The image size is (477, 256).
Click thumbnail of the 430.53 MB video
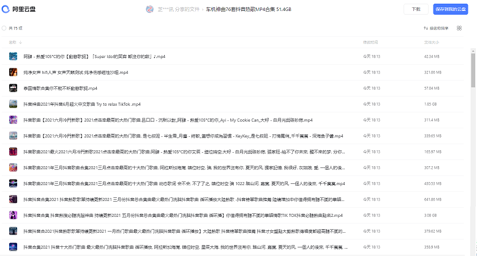pyautogui.click(x=13, y=183)
